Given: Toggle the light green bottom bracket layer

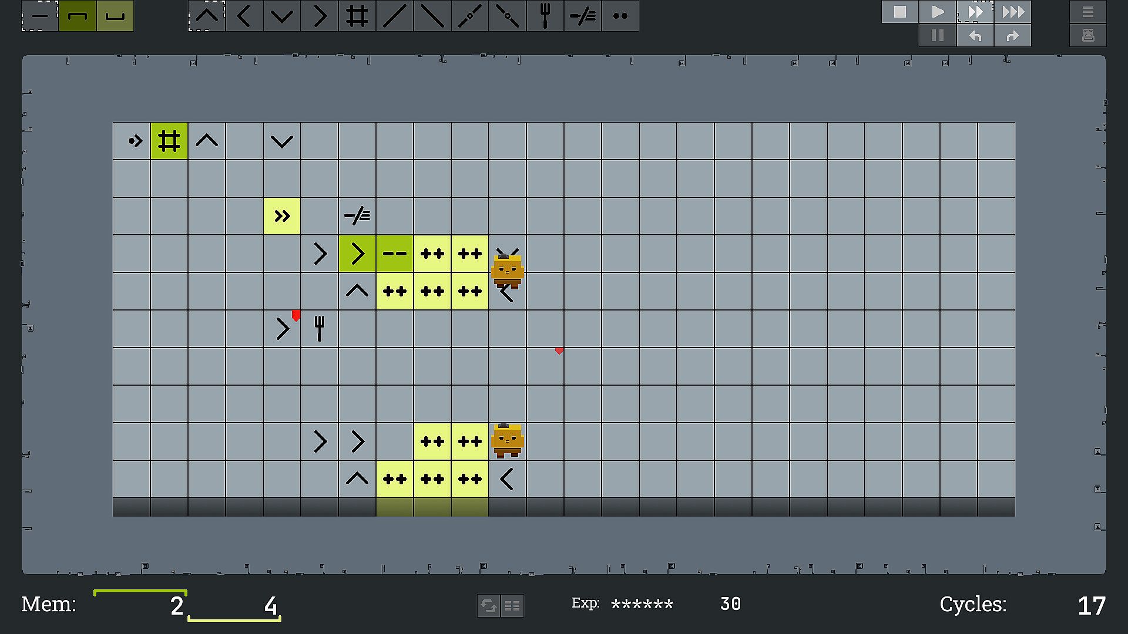Looking at the screenshot, I should pyautogui.click(x=115, y=16).
